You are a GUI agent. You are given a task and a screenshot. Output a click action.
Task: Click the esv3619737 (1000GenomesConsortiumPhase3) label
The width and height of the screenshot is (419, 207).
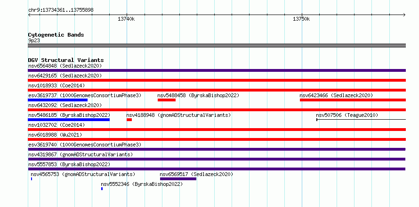click(x=85, y=95)
